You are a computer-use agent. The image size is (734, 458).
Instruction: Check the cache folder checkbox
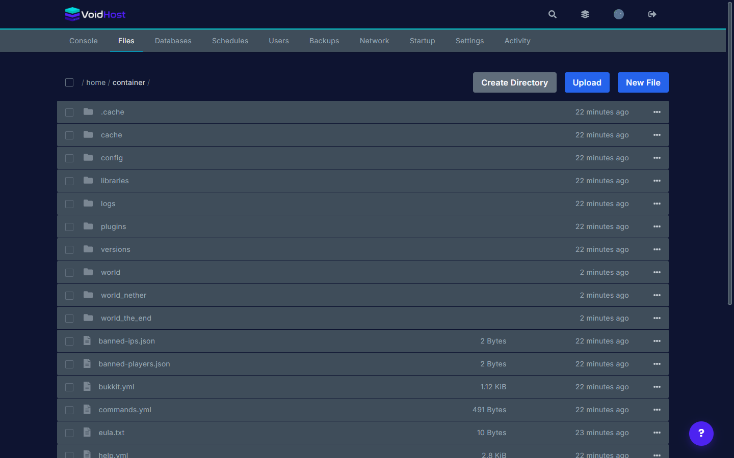(69, 135)
